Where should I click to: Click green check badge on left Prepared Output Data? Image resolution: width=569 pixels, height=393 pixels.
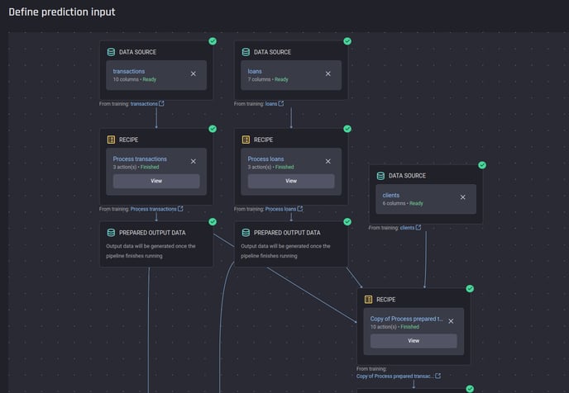click(x=213, y=221)
